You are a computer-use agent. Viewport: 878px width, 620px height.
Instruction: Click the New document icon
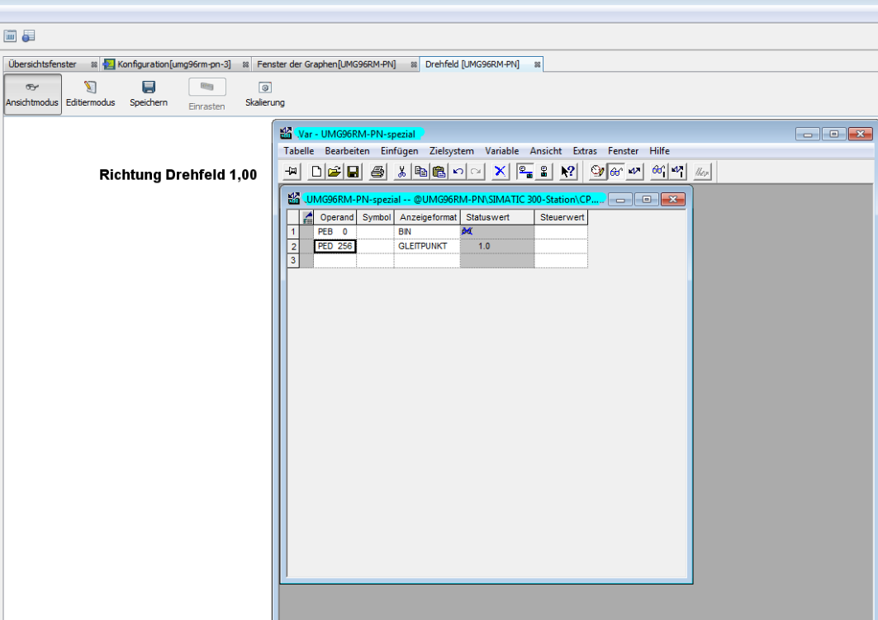(x=316, y=172)
